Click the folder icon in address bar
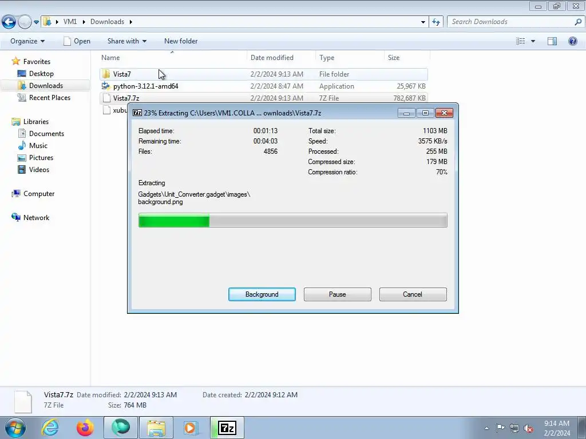Screen dimensions: 586x439 point(47,22)
